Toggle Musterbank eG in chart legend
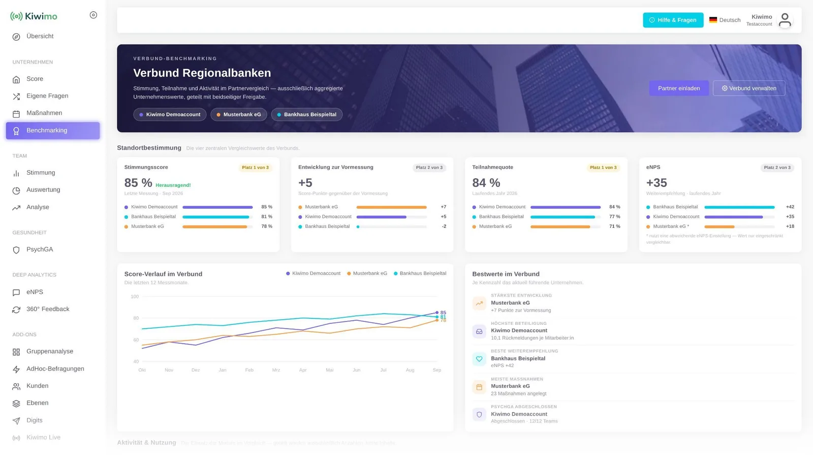This screenshot has width=813, height=467. 367,274
